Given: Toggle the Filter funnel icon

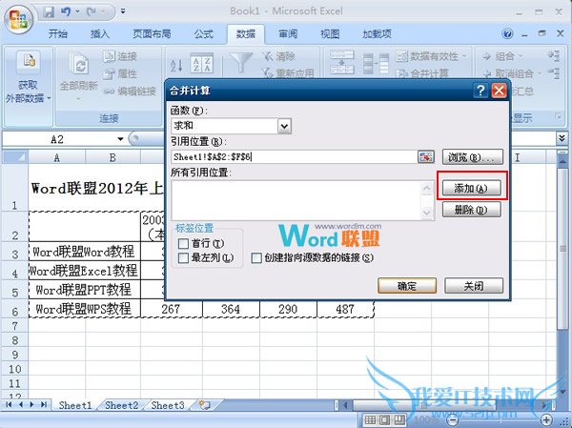Looking at the screenshot, I should (241, 63).
